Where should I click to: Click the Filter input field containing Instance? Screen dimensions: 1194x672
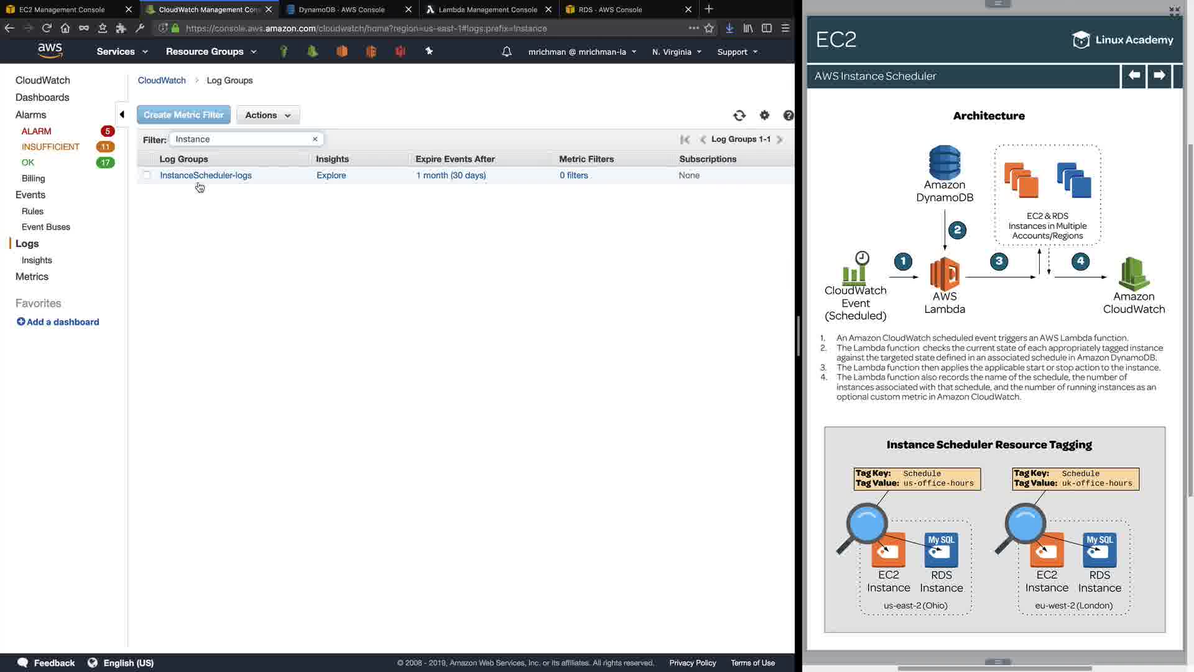241,139
